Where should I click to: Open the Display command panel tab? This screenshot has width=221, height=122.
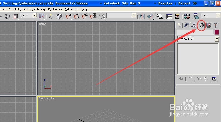click(208, 25)
